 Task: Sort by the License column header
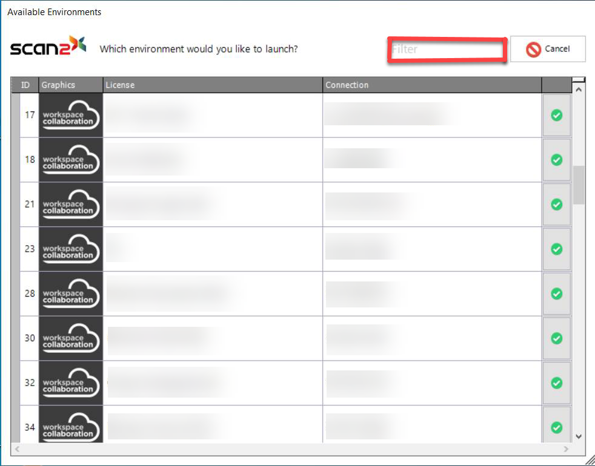tap(212, 85)
